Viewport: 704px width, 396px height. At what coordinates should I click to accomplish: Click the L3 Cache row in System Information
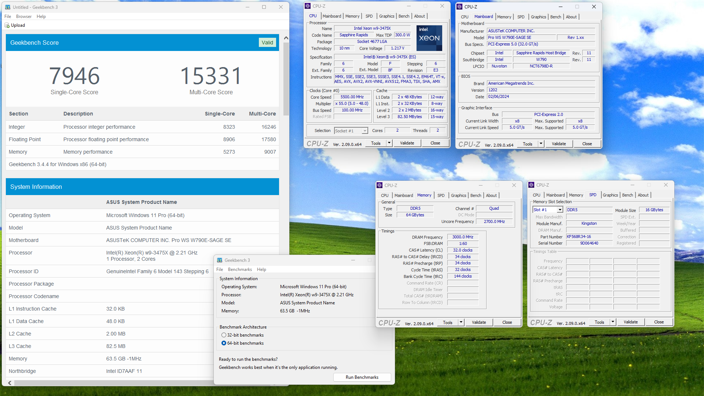click(x=110, y=346)
